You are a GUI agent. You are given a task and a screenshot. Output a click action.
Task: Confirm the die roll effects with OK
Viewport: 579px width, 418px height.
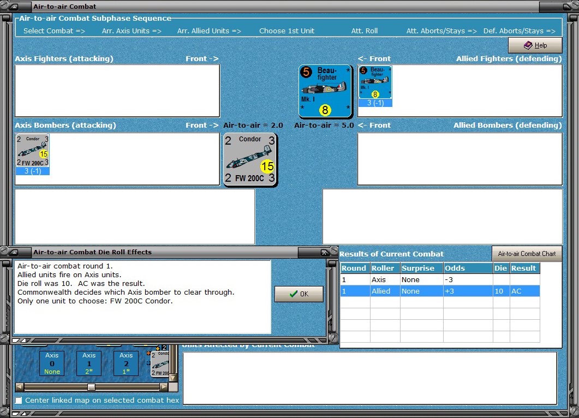pos(299,294)
